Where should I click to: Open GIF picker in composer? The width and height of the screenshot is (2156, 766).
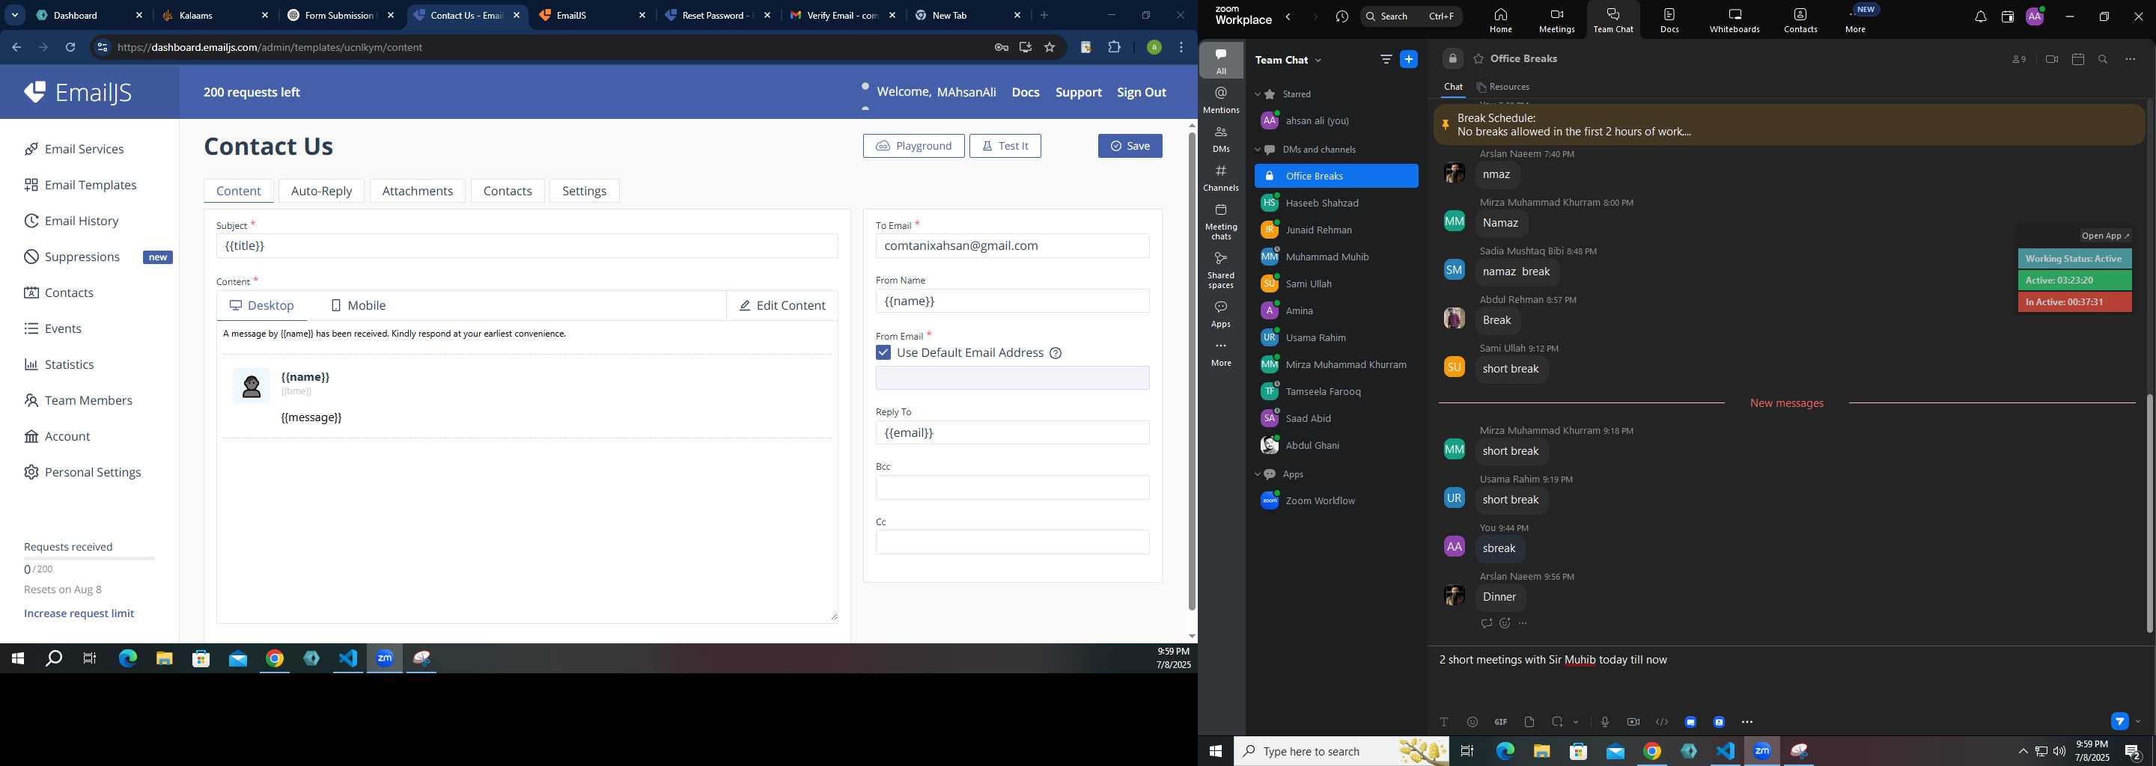click(1501, 722)
